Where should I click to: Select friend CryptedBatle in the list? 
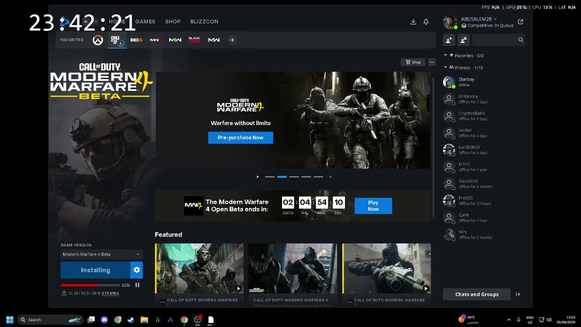point(483,116)
